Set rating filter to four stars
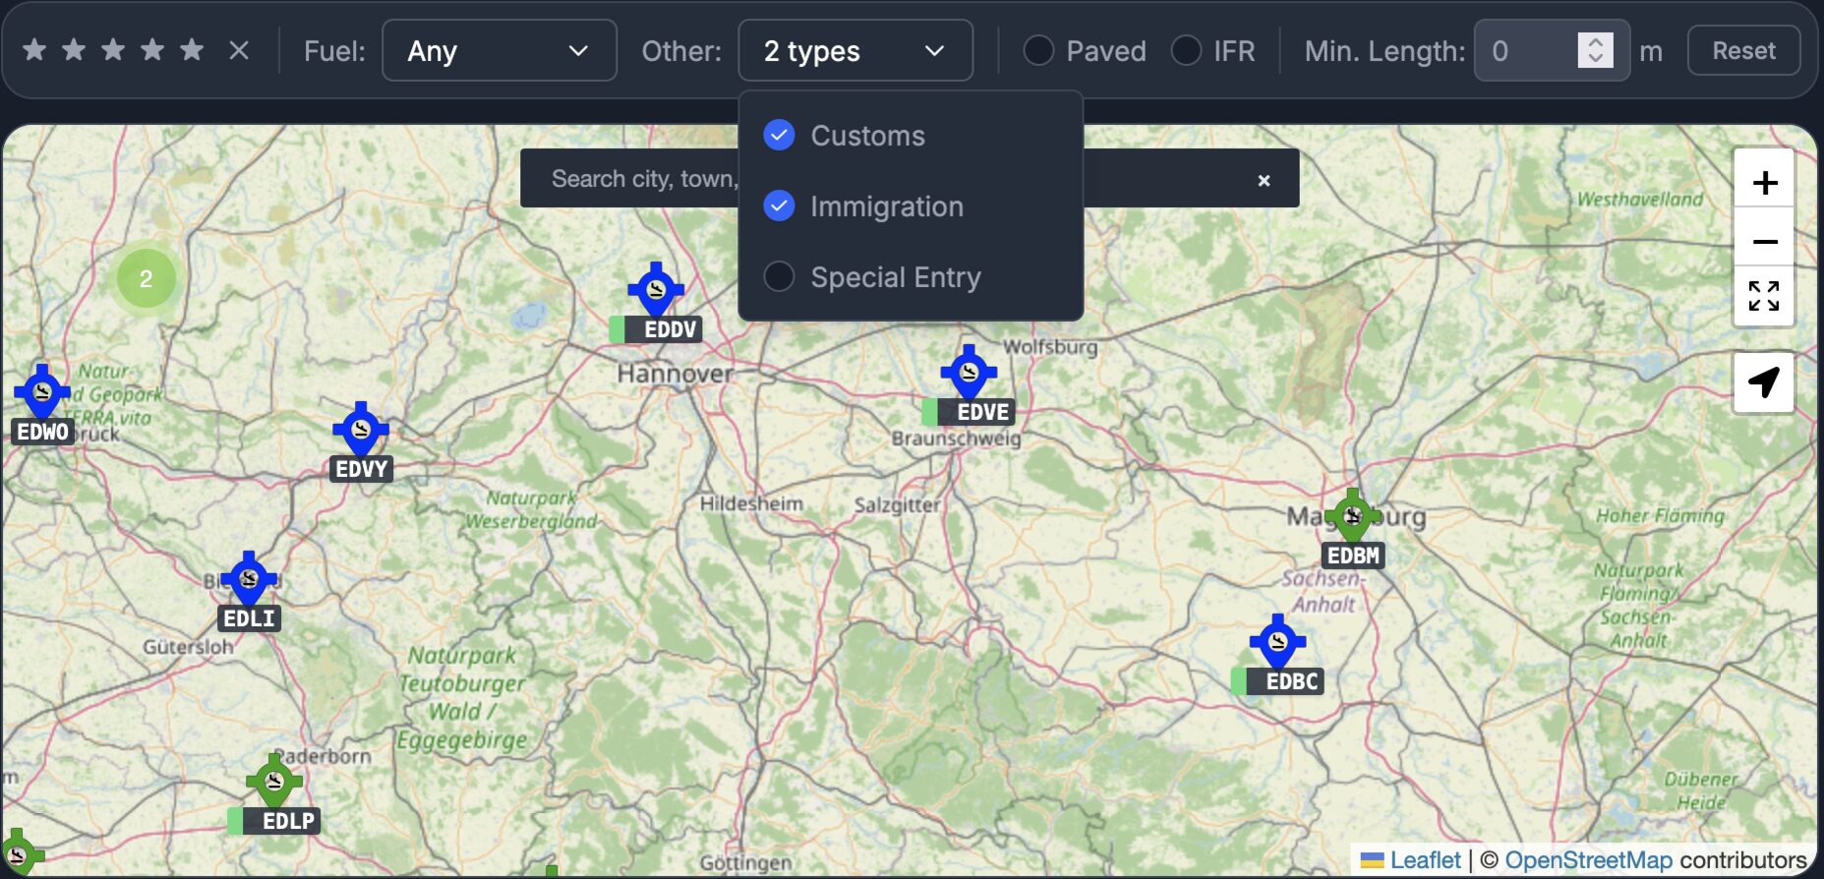The width and height of the screenshot is (1824, 879). (x=152, y=50)
